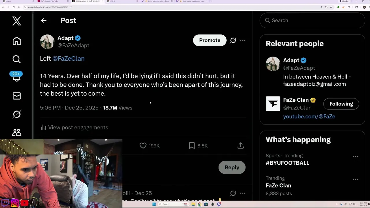370x208 pixels.
Task: Open FaZe Clan trending topic
Action: (x=278, y=185)
